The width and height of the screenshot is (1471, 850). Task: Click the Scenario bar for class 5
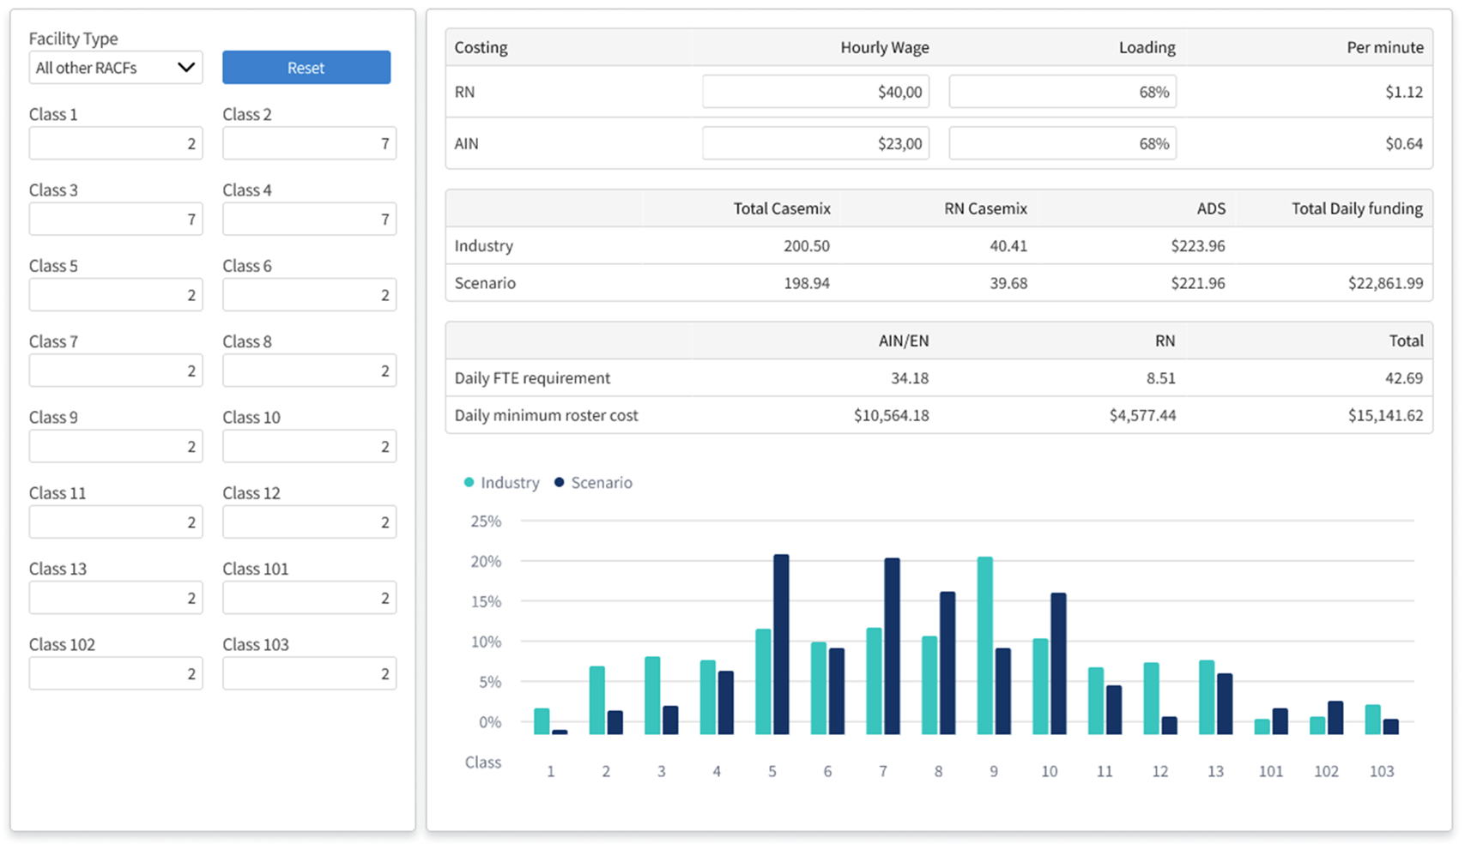tap(781, 644)
